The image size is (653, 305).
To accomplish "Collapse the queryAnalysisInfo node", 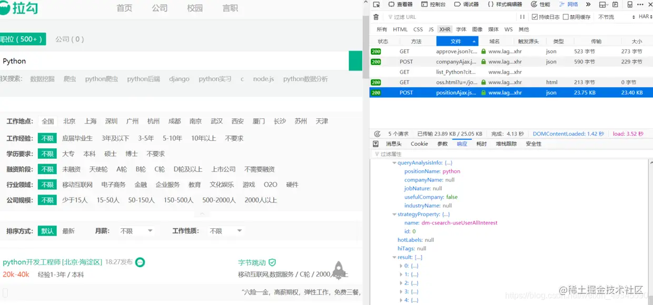I will [394, 163].
